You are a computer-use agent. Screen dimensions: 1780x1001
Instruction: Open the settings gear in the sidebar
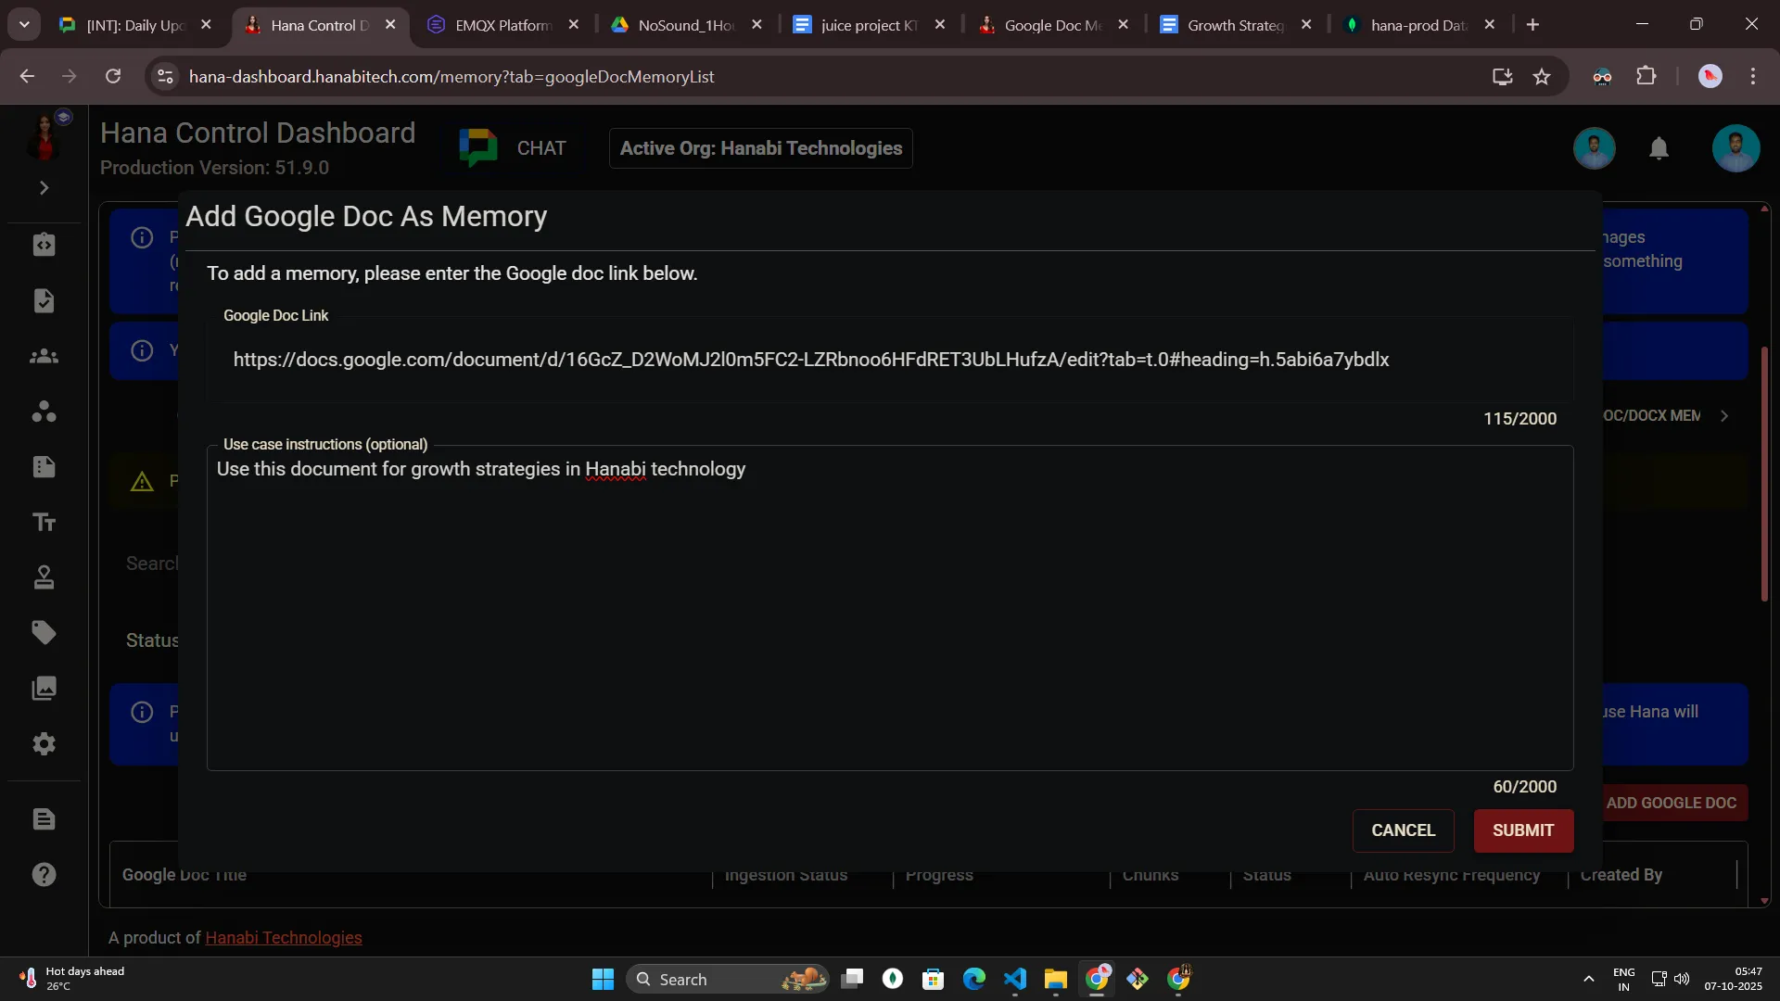(44, 744)
